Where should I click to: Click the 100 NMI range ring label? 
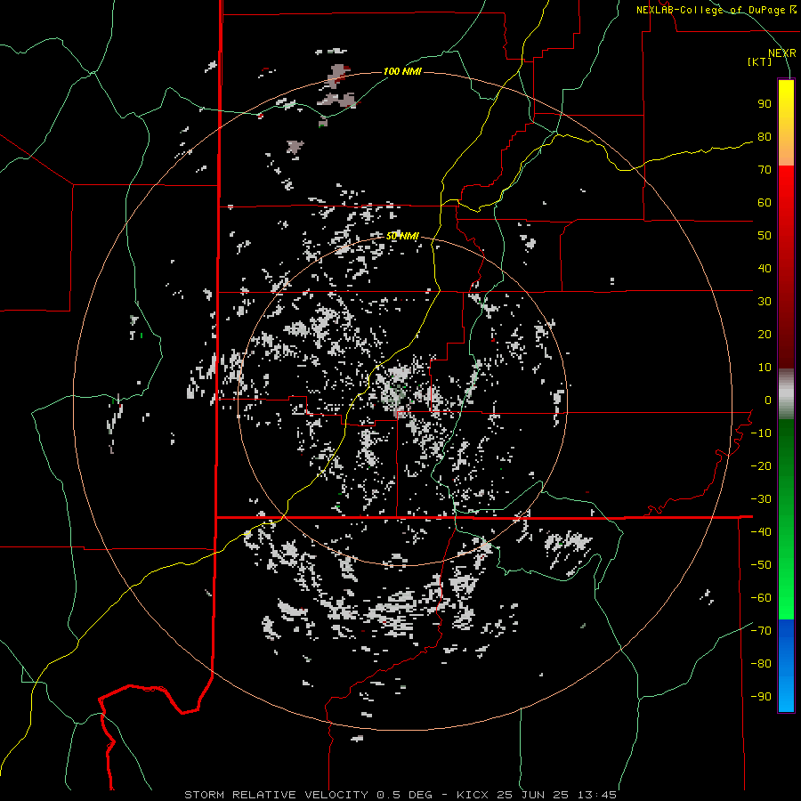click(402, 71)
